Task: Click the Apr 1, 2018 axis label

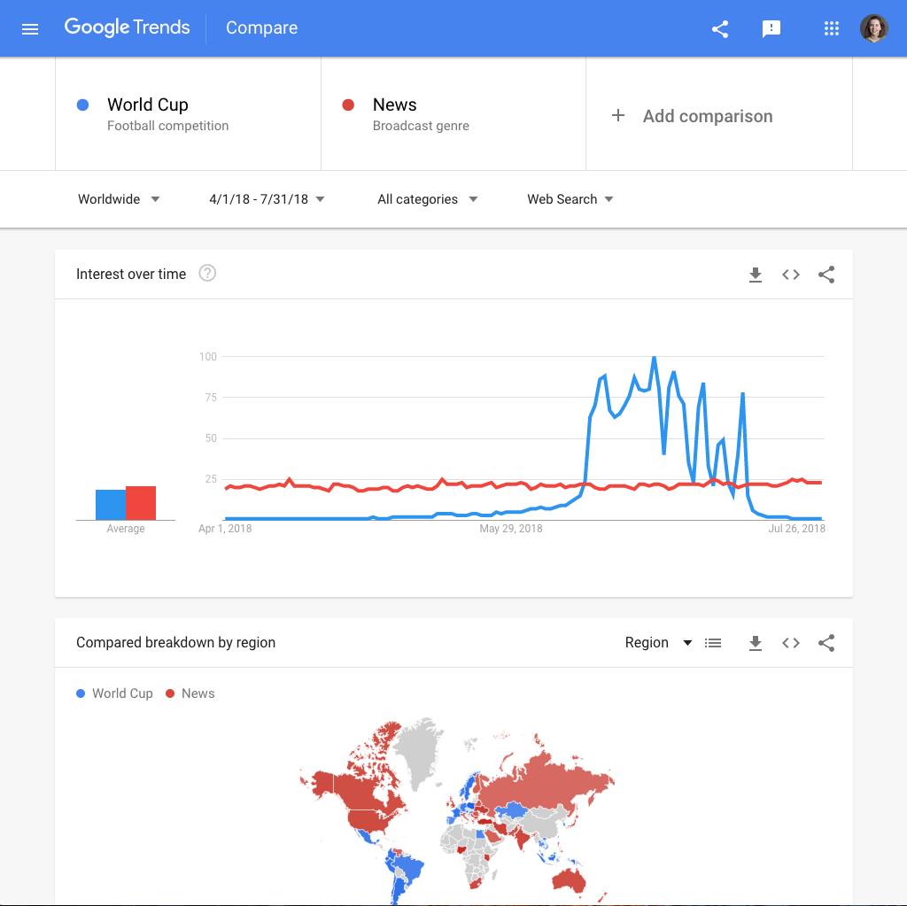Action: coord(225,528)
